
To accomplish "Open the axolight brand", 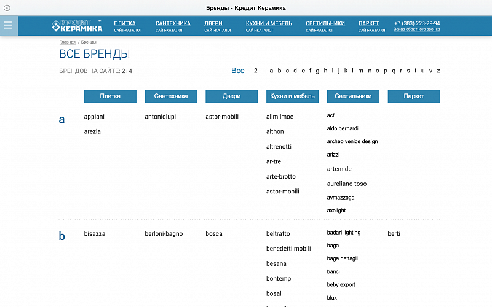I will pyautogui.click(x=336, y=211).
